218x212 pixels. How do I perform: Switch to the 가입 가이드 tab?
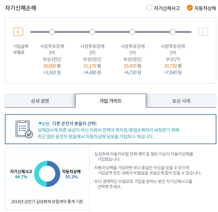click(111, 101)
